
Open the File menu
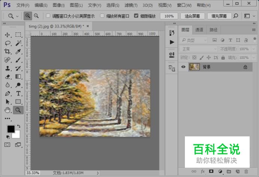tap(23, 5)
